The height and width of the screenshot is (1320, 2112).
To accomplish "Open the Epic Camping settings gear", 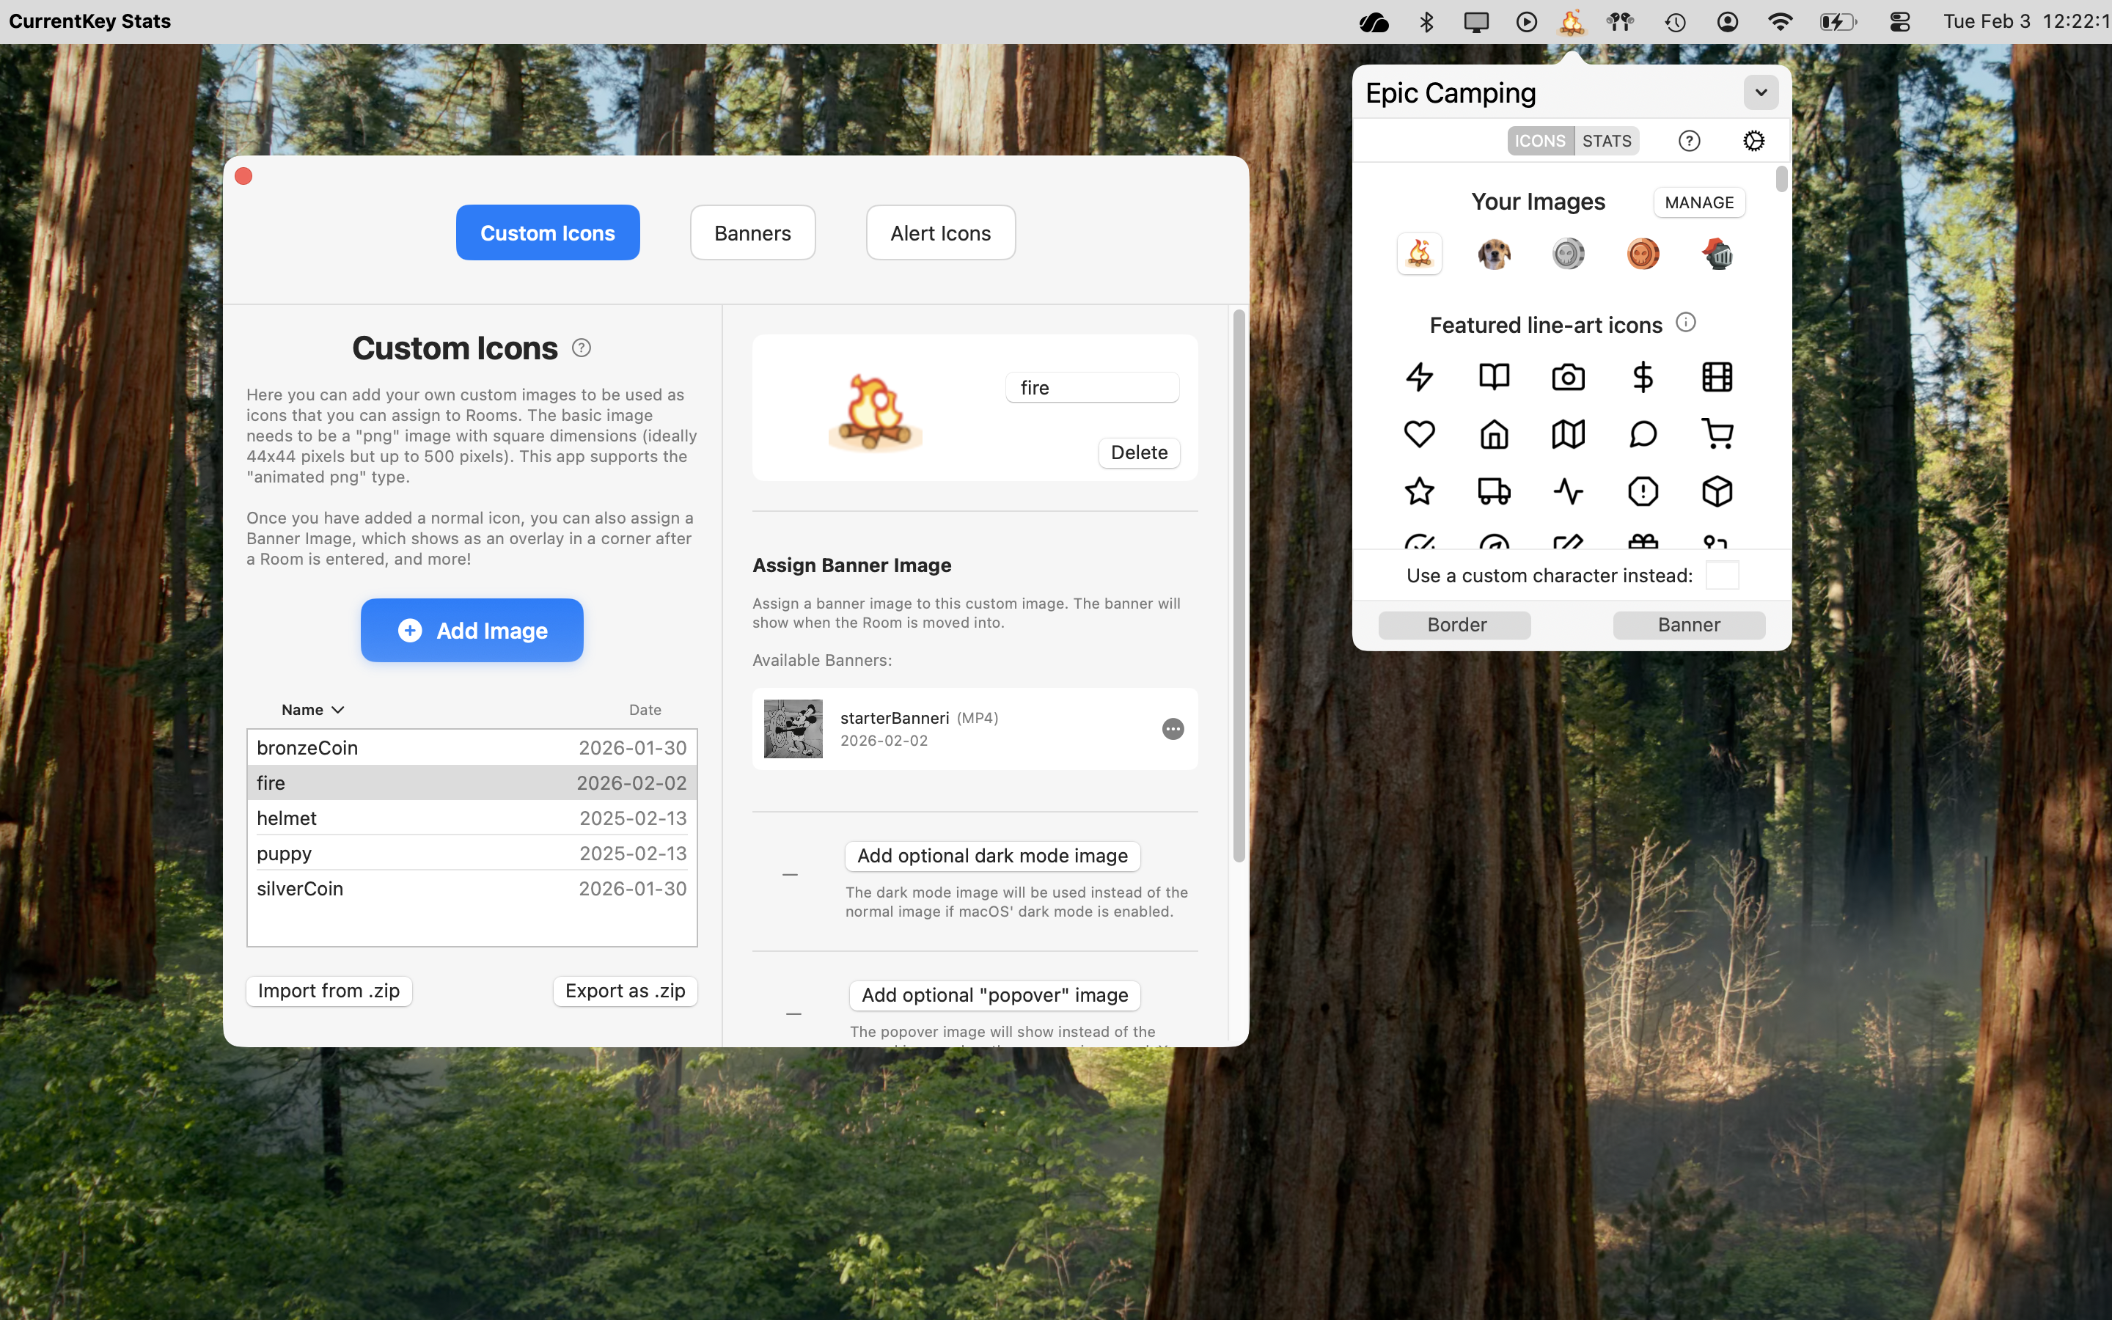I will pyautogui.click(x=1753, y=141).
